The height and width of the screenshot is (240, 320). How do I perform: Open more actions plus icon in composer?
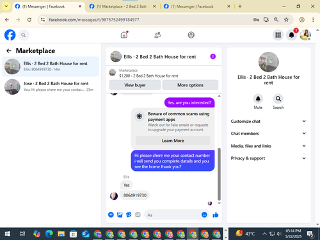[x=111, y=214]
